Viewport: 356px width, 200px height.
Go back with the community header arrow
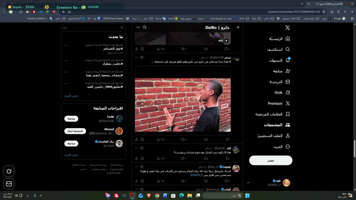pos(238,27)
